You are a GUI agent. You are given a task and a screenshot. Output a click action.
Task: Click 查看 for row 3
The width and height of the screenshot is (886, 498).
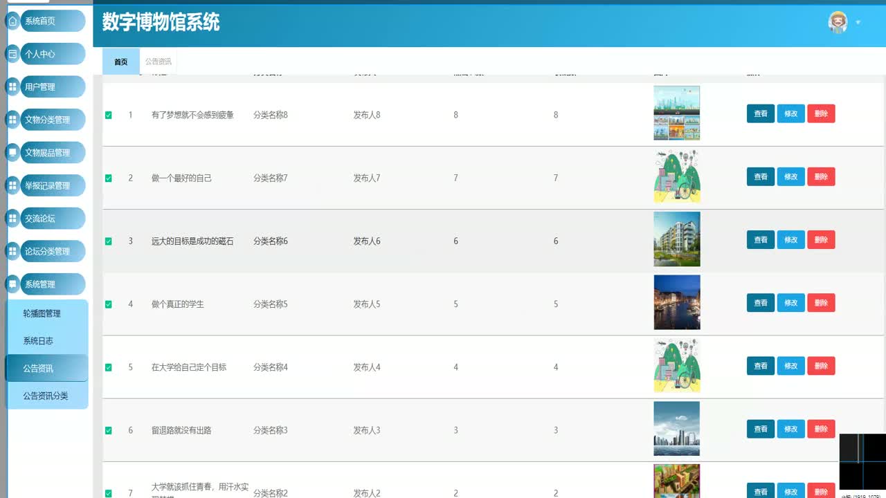click(761, 240)
